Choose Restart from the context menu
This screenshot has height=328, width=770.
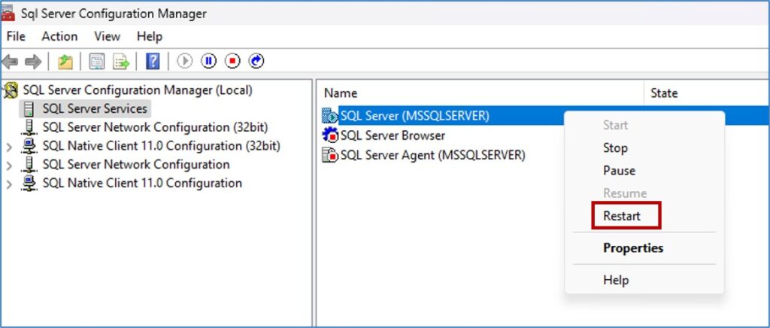622,216
